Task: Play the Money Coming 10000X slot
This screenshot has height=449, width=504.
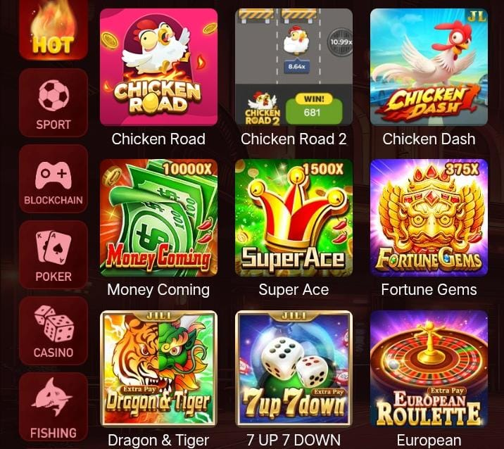Action: coord(159,217)
